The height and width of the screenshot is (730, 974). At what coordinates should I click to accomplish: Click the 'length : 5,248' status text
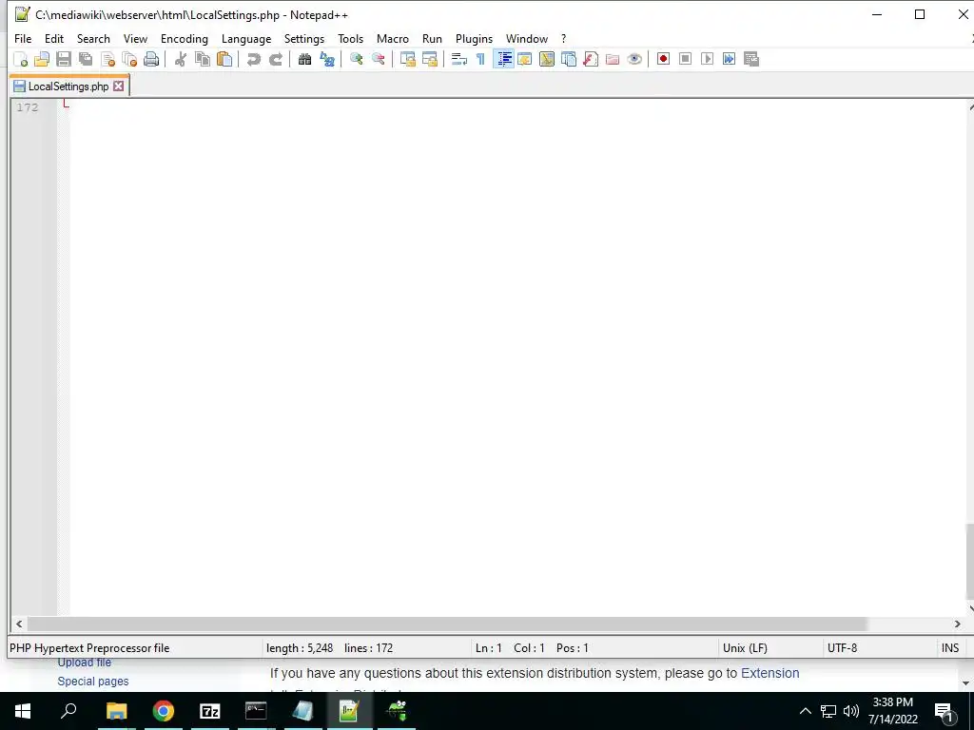[300, 648]
